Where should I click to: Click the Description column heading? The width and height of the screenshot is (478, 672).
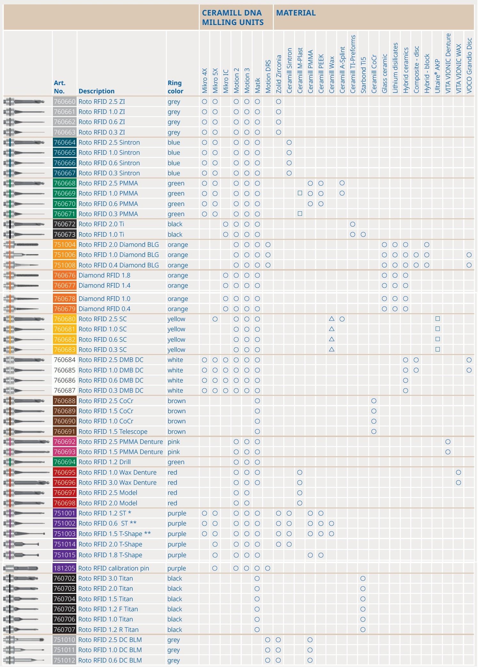[96, 91]
